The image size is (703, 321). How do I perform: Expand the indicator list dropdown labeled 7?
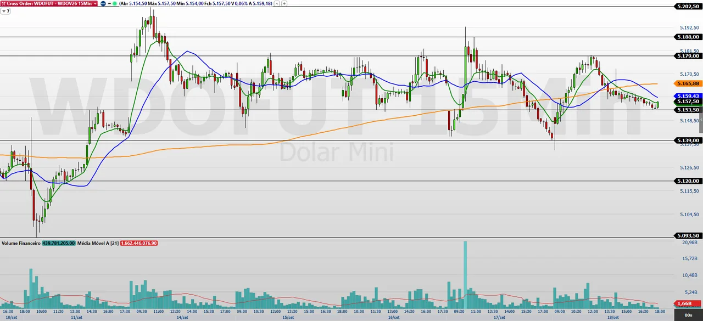(x=5, y=11)
